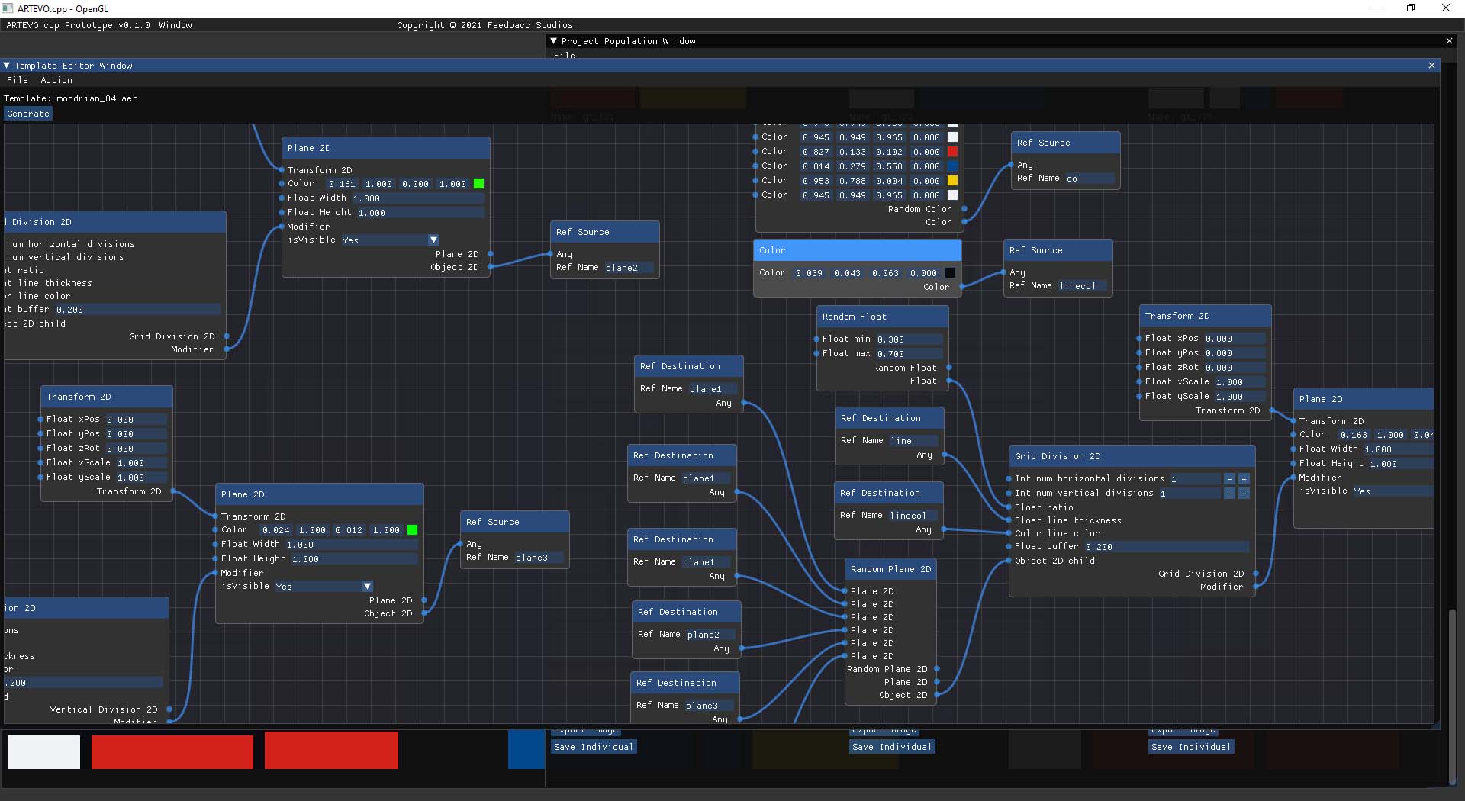The width and height of the screenshot is (1465, 801).
Task: Edit Float zRot in left Transform 2D node
Action: click(x=135, y=449)
